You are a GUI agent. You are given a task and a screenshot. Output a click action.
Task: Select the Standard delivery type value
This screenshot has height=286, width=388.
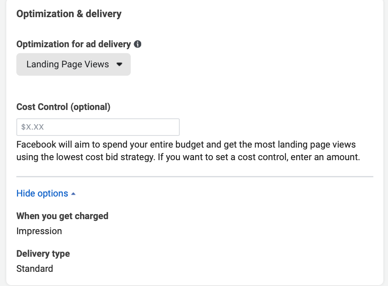(35, 268)
